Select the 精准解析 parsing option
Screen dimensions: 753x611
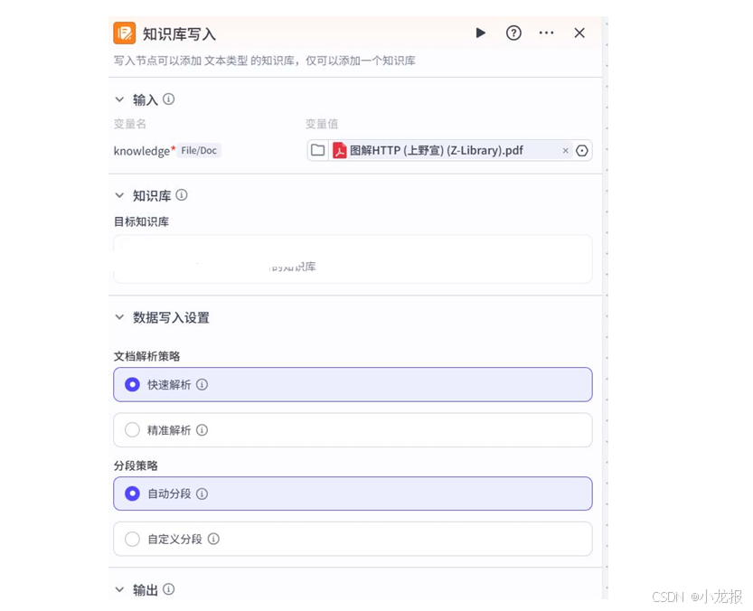coord(132,429)
